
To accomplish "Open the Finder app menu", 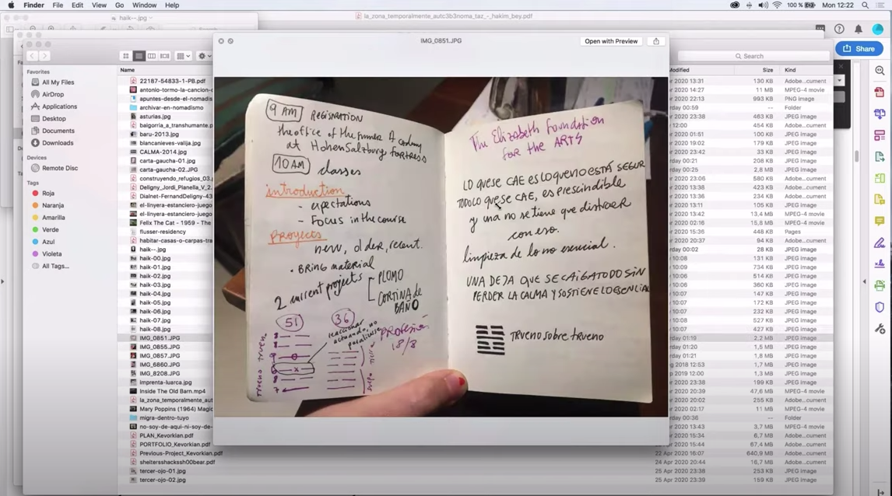I will click(x=34, y=5).
